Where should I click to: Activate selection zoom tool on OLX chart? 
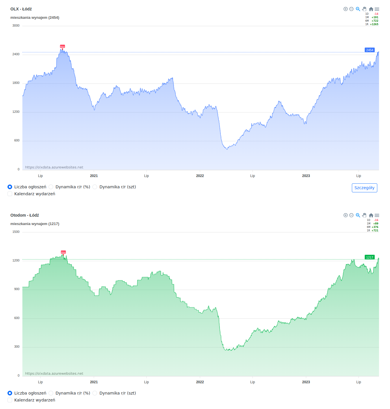point(358,9)
